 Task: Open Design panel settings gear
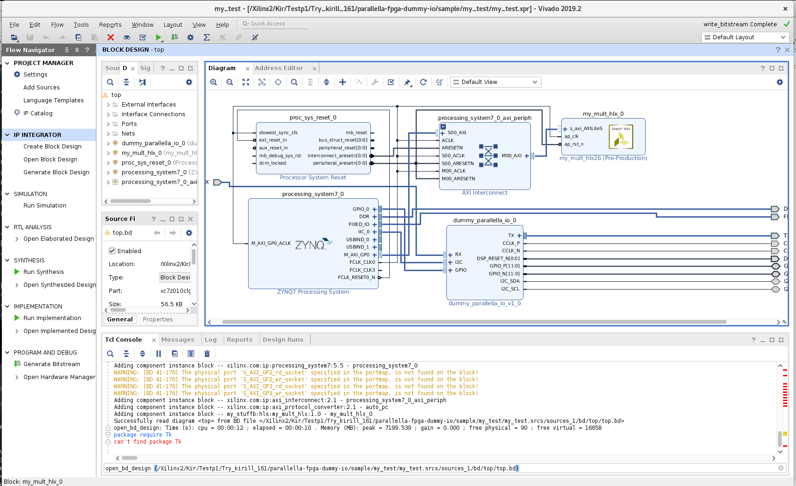189,82
